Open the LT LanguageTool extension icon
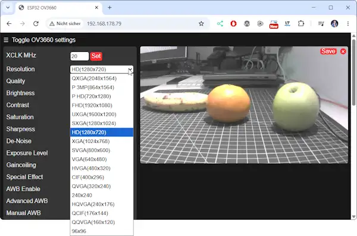The image size is (357, 236). coord(287,23)
